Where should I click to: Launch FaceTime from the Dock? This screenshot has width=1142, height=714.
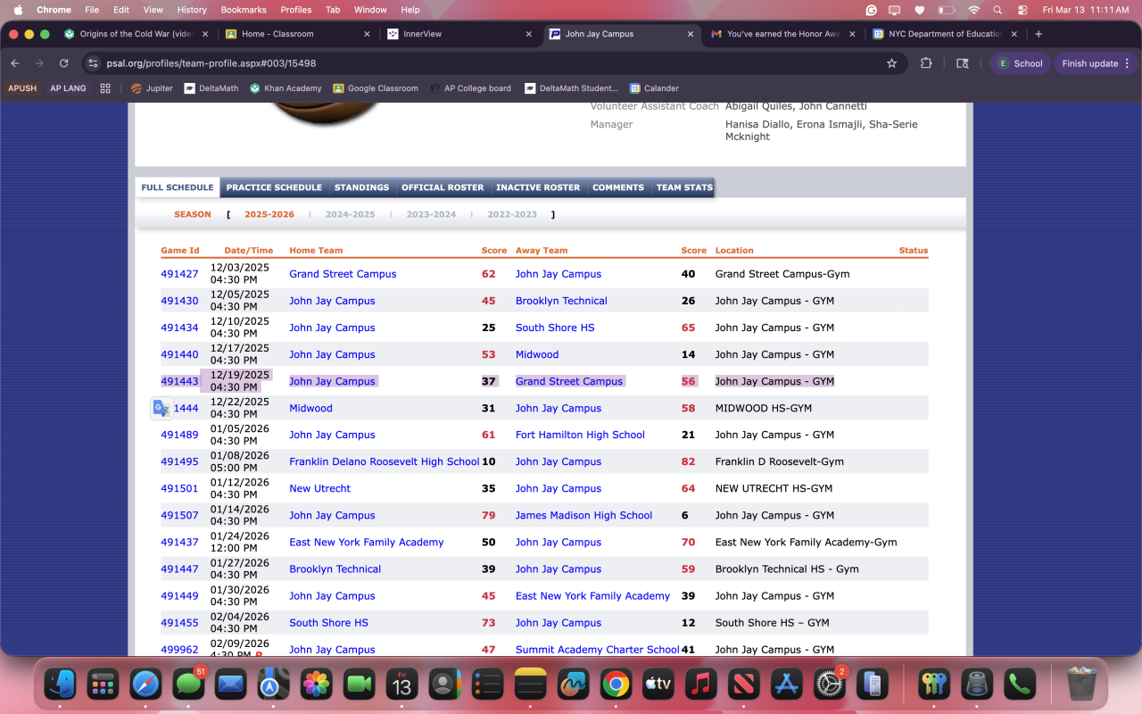[360, 685]
